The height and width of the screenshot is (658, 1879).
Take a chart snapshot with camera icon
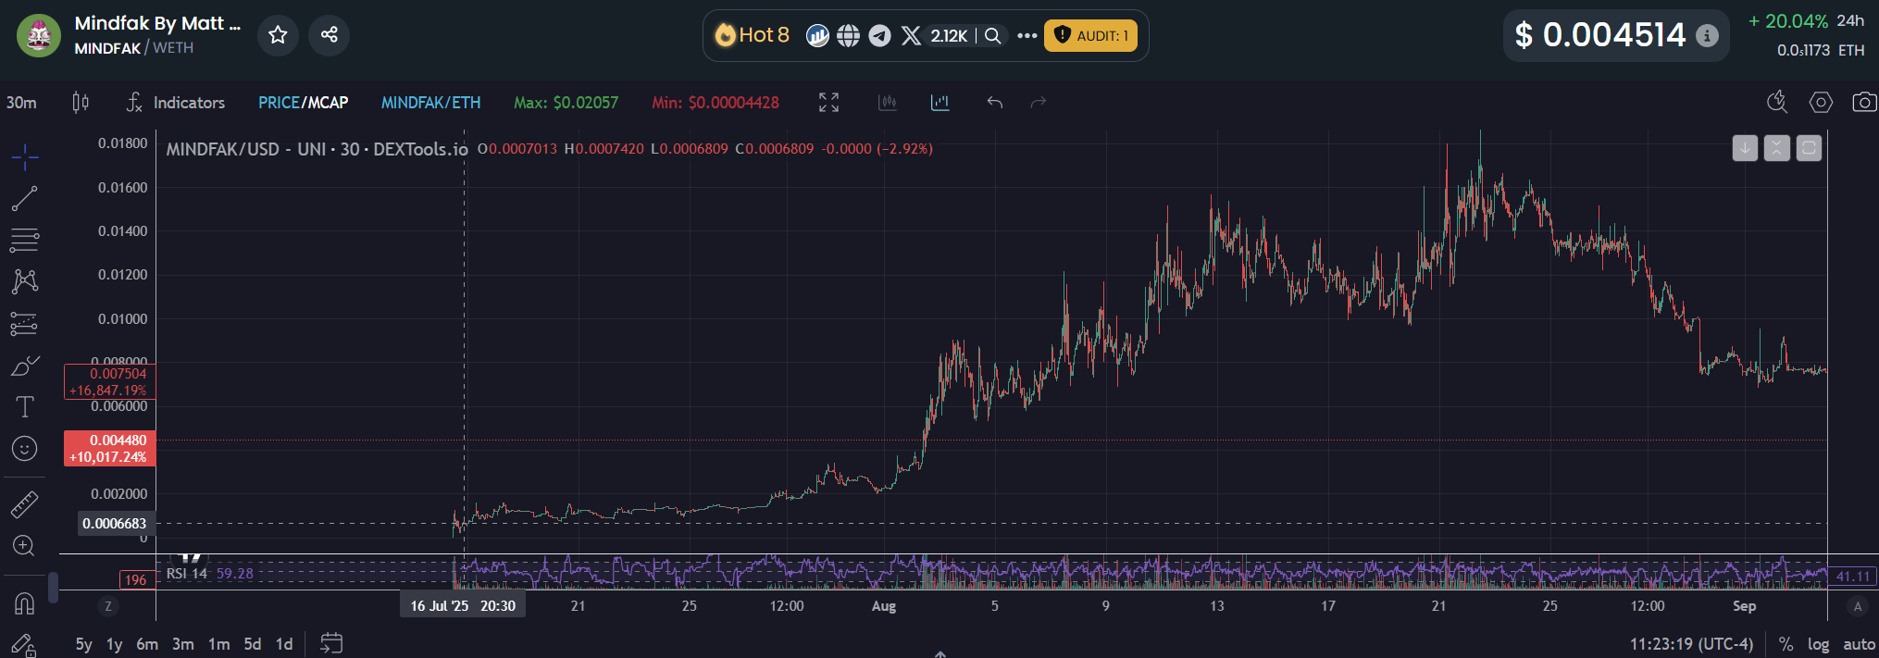(1863, 102)
